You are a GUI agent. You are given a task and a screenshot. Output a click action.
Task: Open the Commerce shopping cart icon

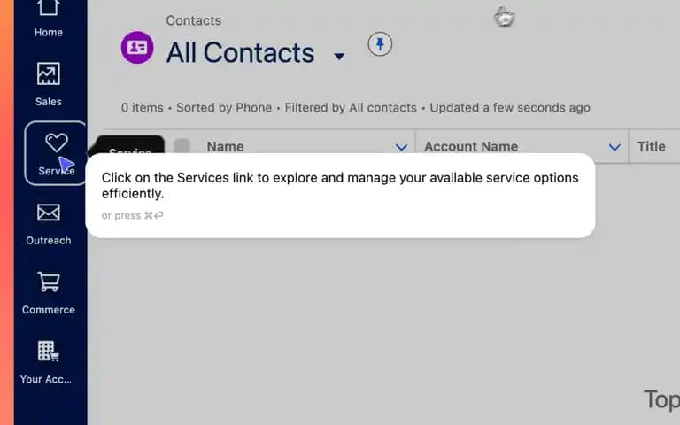point(49,282)
